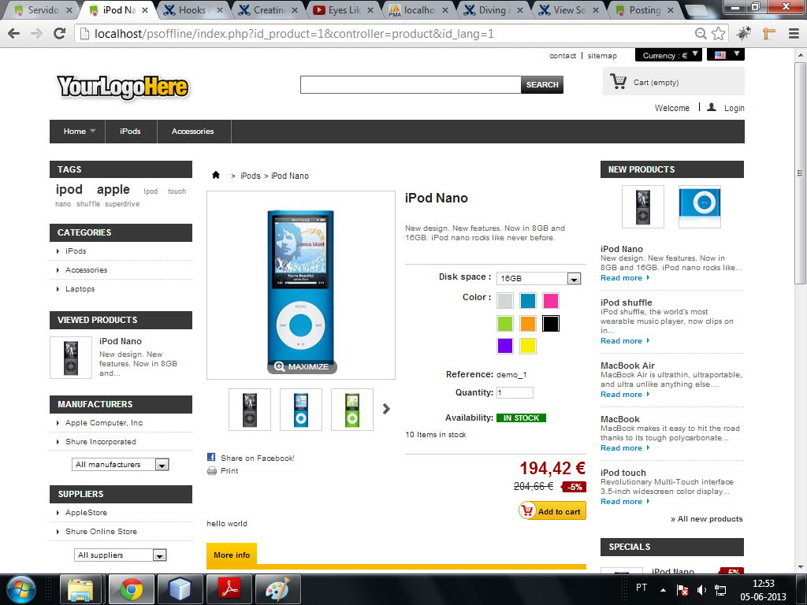Select the black iPod thumbnail below image
Screen dimensions: 807x605
pos(250,410)
